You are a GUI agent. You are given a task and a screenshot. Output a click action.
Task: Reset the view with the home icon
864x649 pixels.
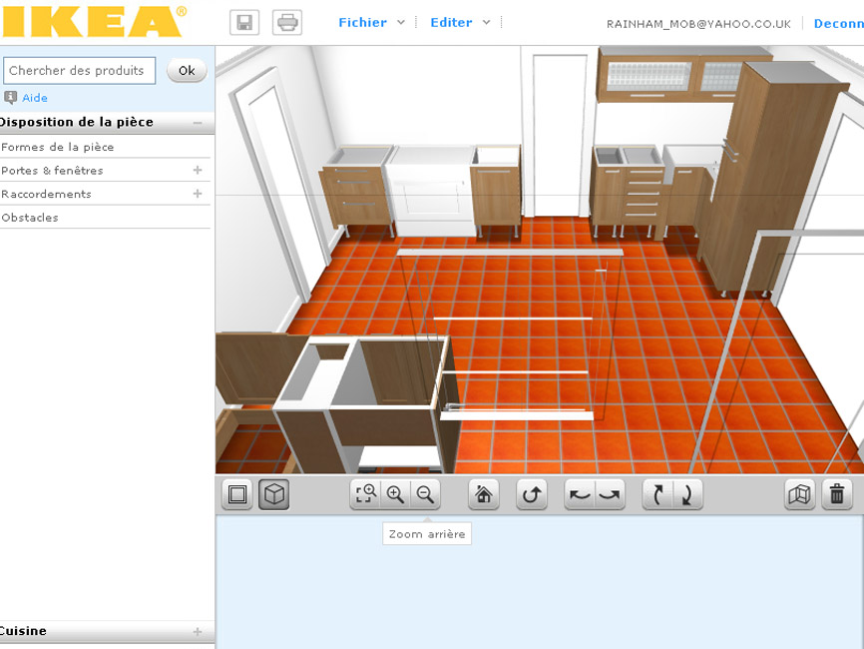[x=484, y=494]
